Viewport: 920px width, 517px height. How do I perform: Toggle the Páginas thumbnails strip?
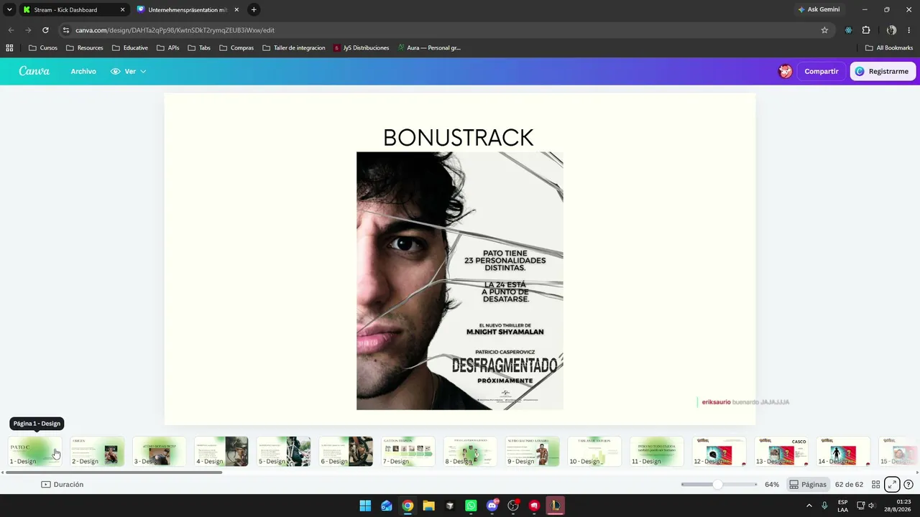pos(808,485)
